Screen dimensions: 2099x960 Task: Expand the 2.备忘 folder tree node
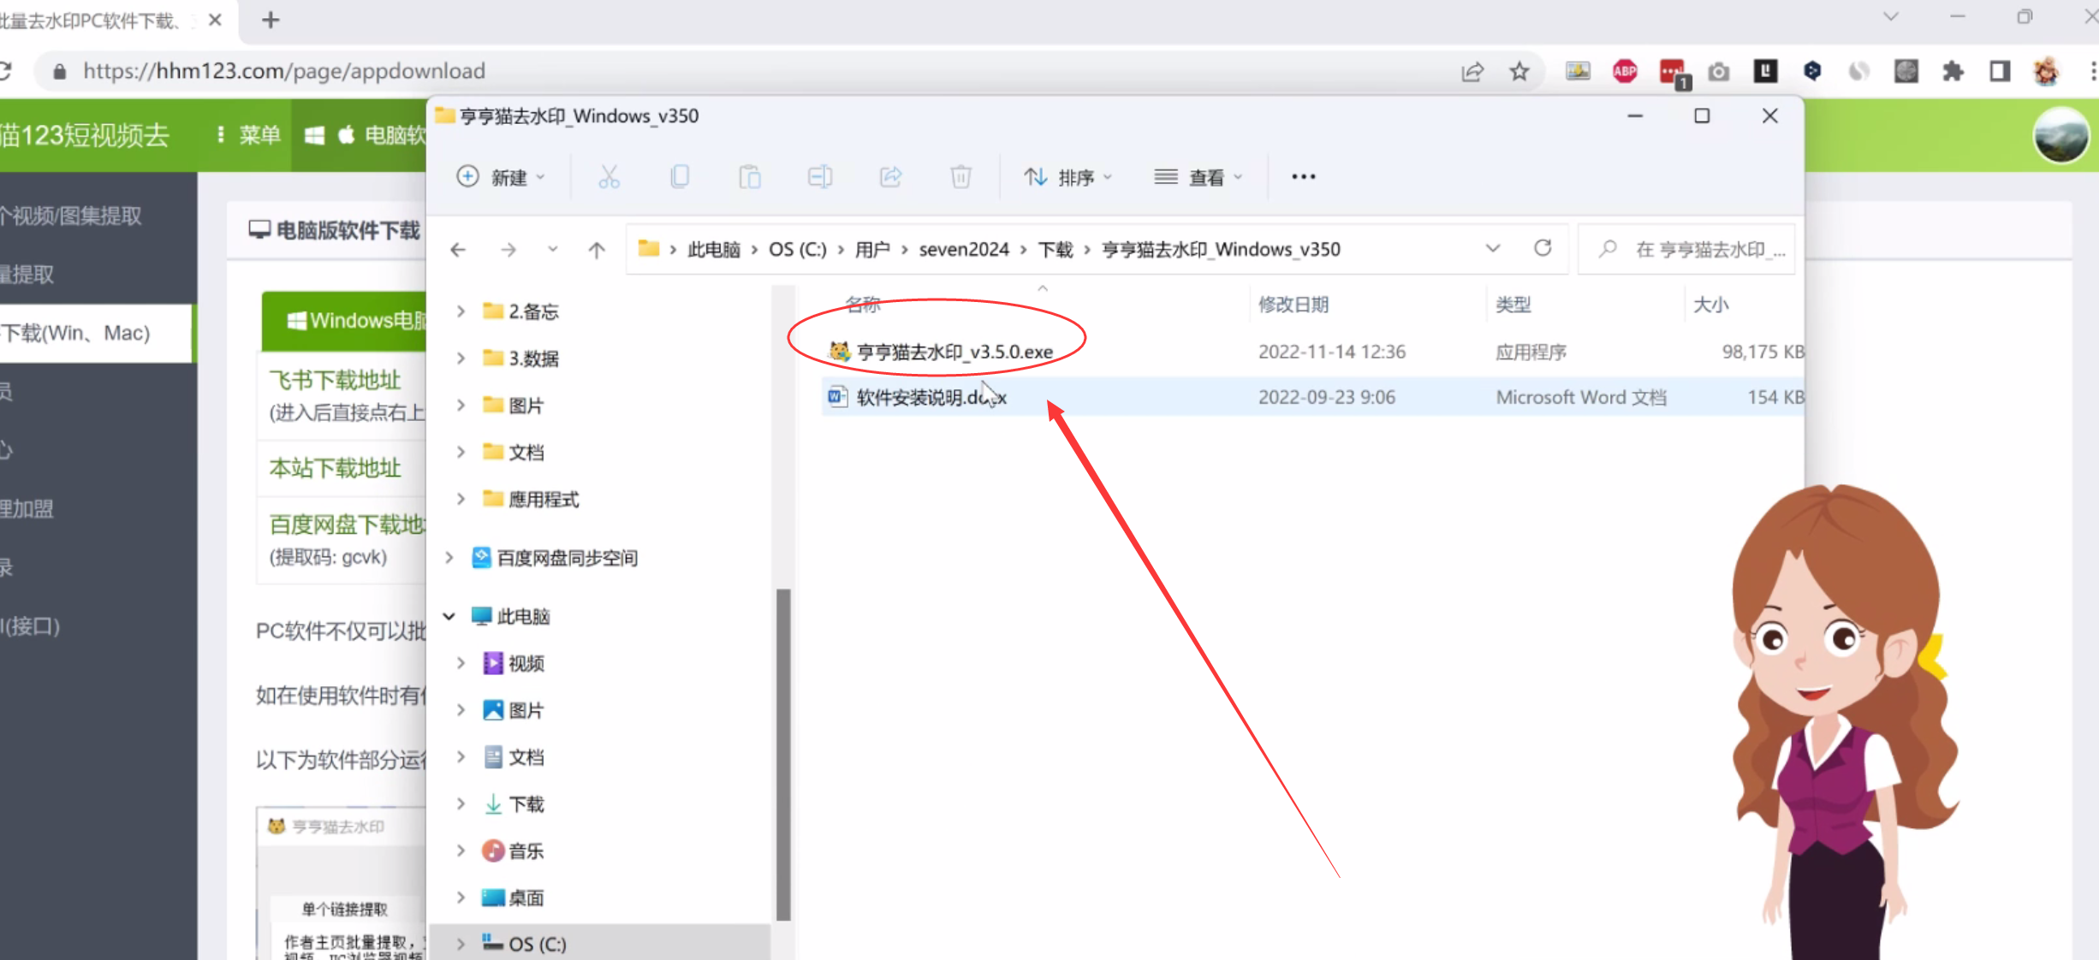click(461, 311)
